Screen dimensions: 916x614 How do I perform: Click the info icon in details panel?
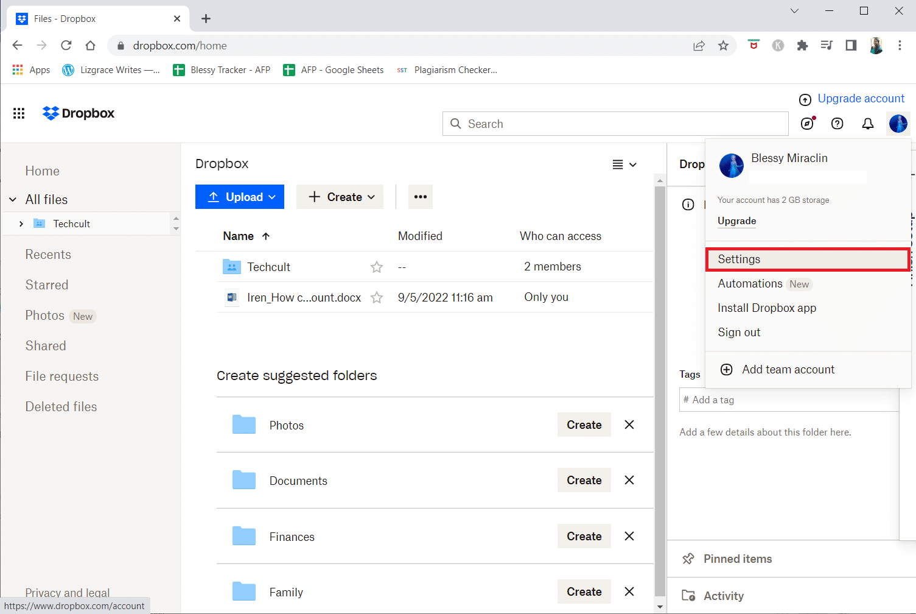pyautogui.click(x=688, y=205)
